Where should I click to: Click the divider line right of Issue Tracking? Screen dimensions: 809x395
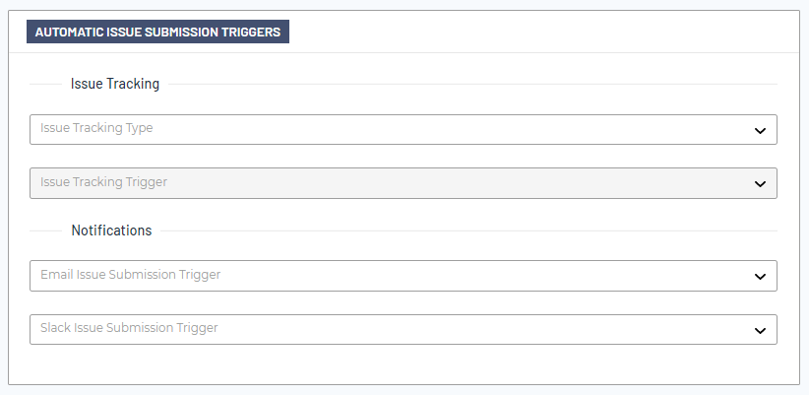(472, 85)
